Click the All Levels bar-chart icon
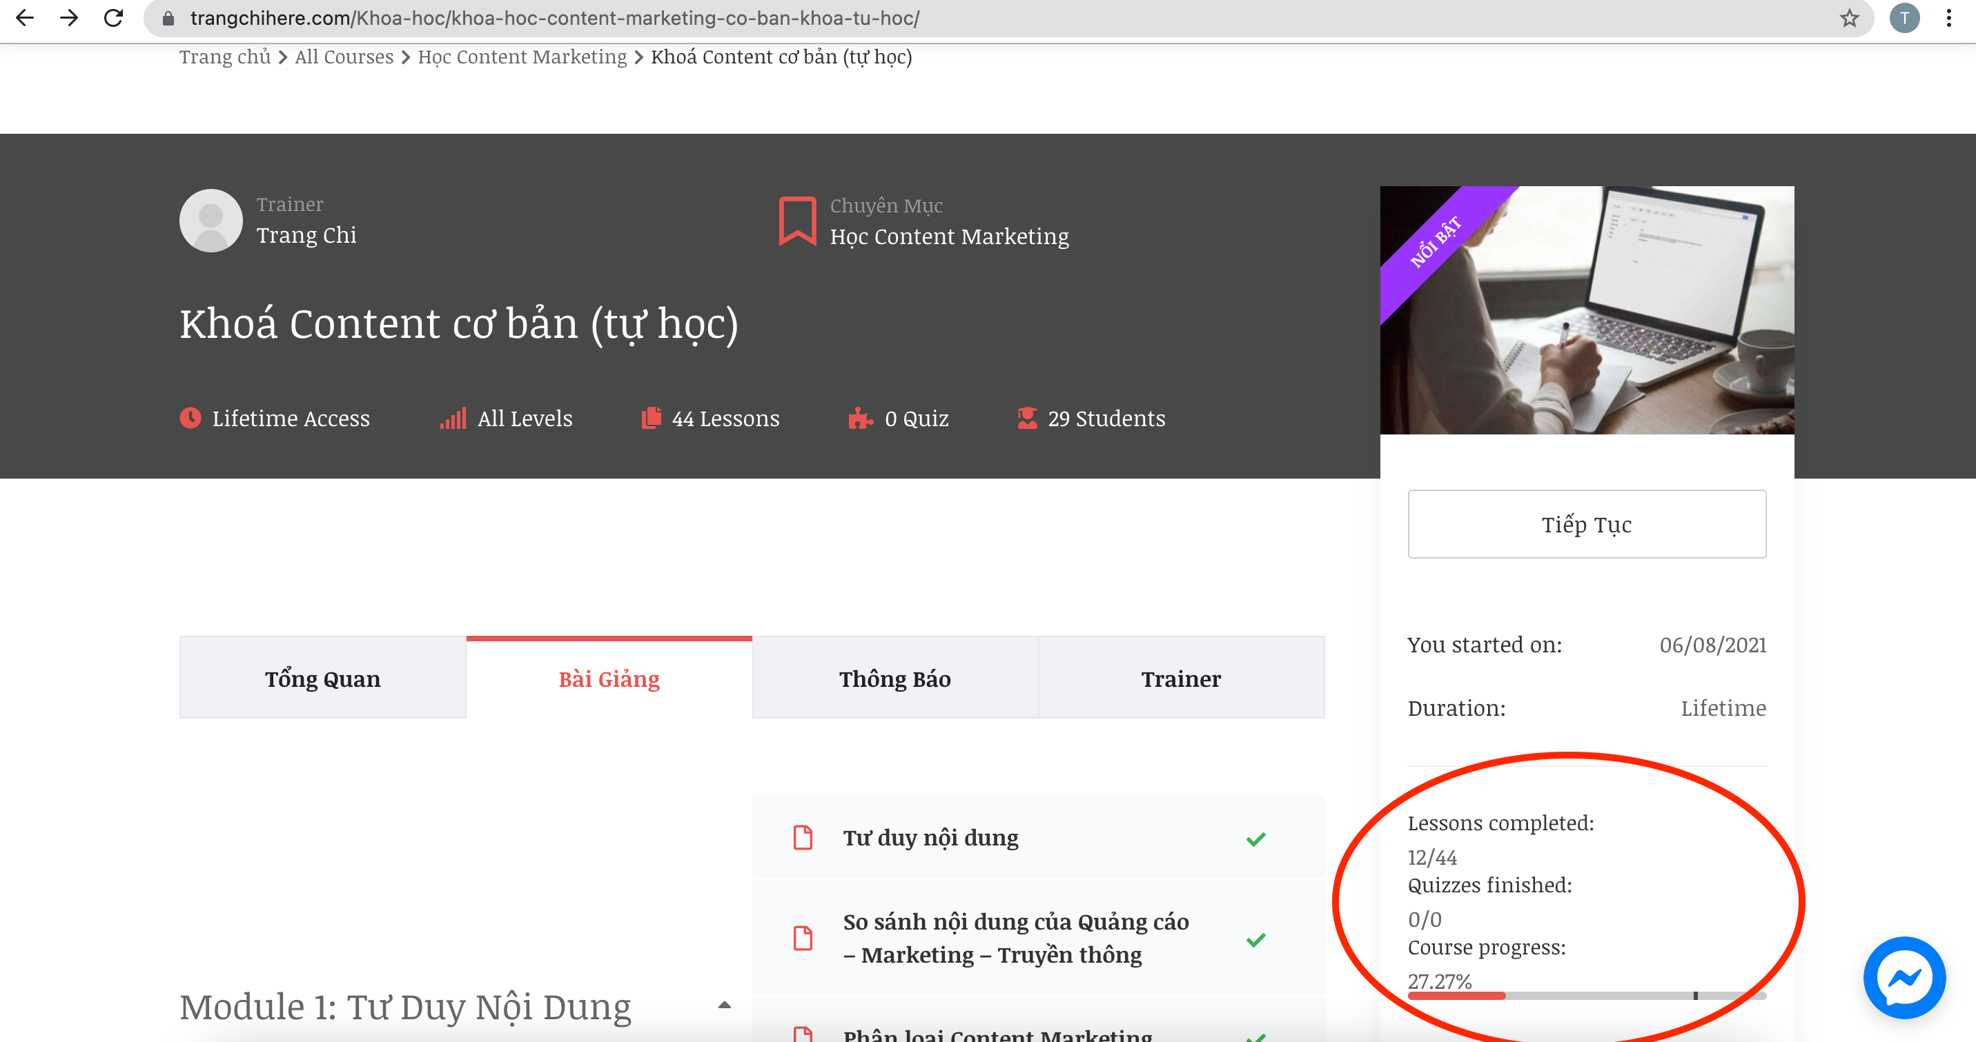Image resolution: width=1976 pixels, height=1042 pixels. point(453,419)
